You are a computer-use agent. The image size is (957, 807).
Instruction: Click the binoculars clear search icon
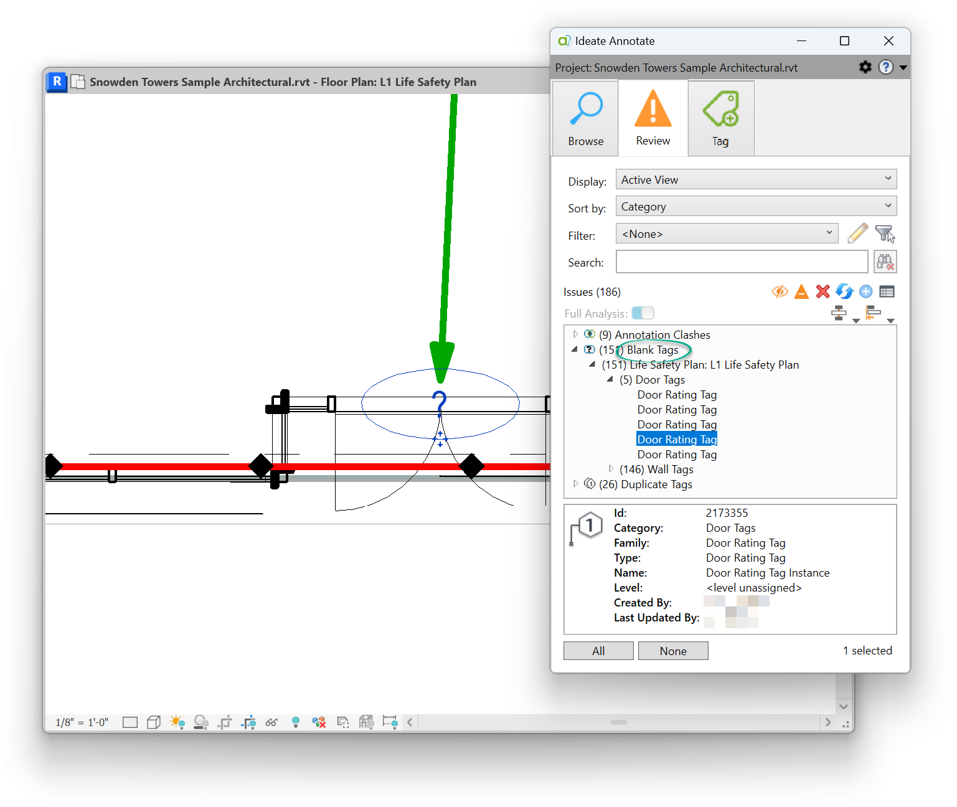885,262
